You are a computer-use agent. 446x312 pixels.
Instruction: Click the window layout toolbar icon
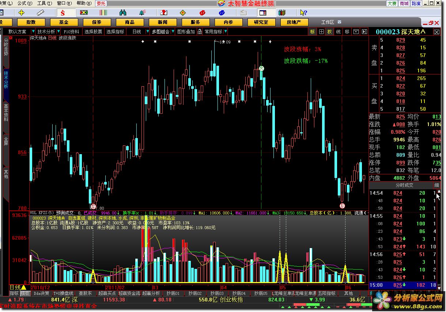[x=262, y=13]
